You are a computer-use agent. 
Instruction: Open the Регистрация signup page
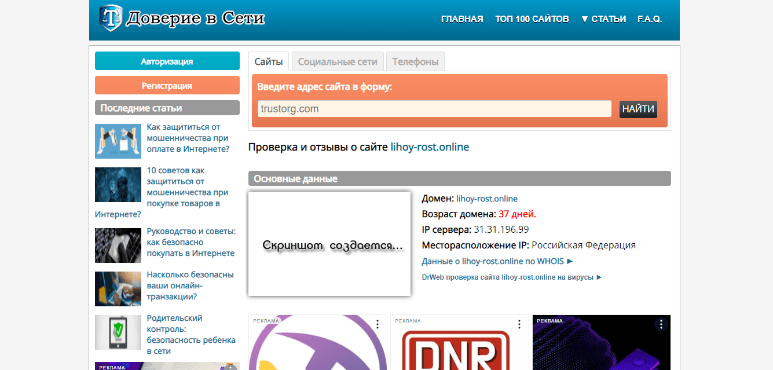[x=167, y=85]
